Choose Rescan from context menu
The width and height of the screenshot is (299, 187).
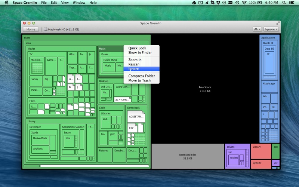pyautogui.click(x=142, y=64)
